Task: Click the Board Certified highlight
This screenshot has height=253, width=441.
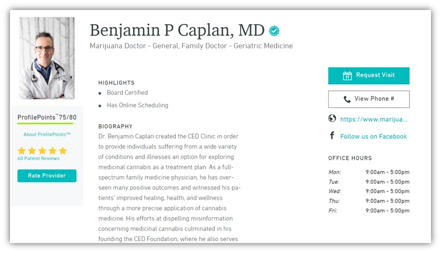Action: coord(127,93)
